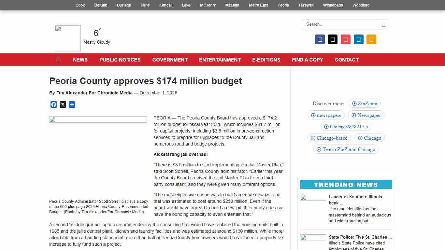
Task: Open the Facebook social icon in the header
Action: pyautogui.click(x=320, y=39)
